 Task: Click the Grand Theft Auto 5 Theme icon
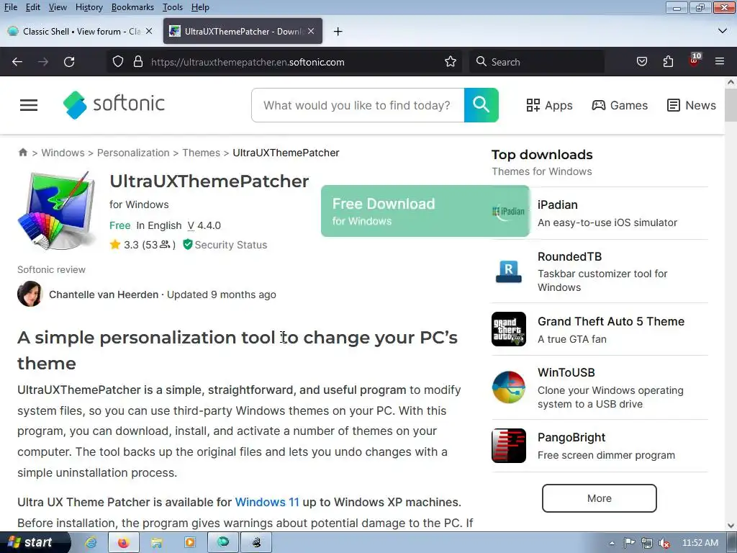(509, 329)
